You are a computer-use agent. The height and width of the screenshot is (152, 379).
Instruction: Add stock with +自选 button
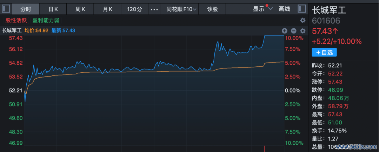pyautogui.click(x=324, y=52)
